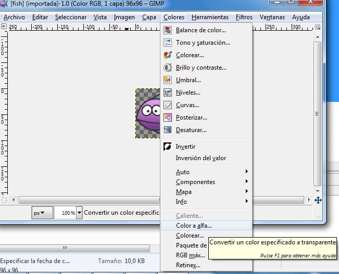339x274 pixels.
Task: Open the Imagen menu
Action: [124, 17]
